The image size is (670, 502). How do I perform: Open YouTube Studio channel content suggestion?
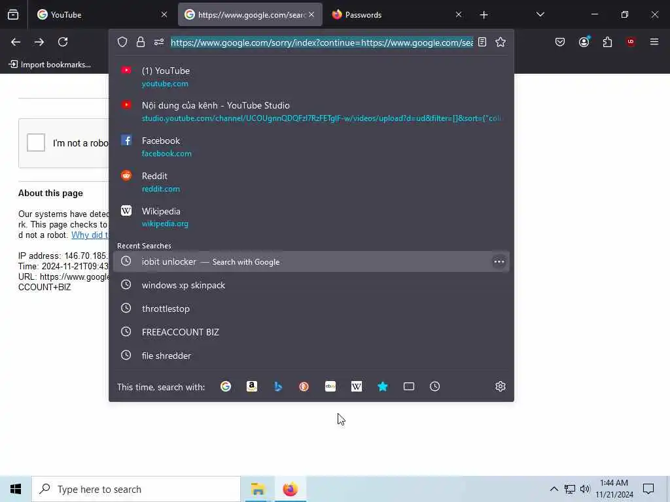pyautogui.click(x=311, y=111)
